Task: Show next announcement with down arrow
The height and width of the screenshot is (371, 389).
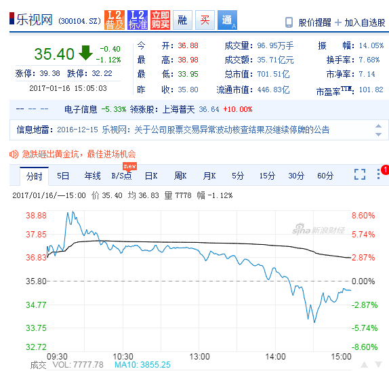Action: (378, 134)
